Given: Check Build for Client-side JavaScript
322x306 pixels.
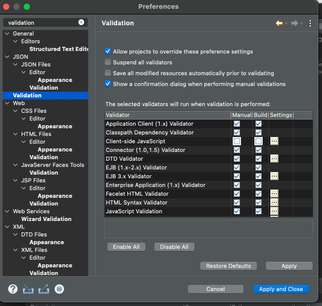Looking at the screenshot, I should point(259,141).
